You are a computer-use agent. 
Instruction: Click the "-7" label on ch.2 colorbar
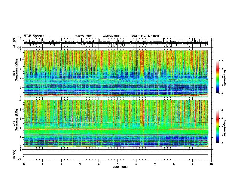point(221,143)
